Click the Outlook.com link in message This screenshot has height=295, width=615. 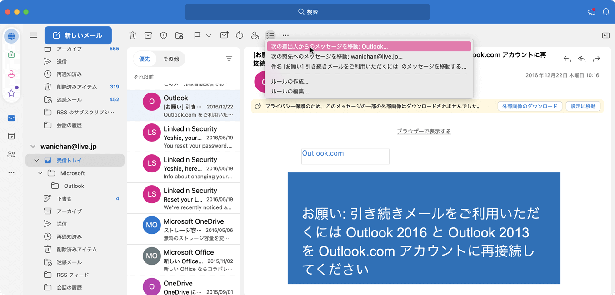pyautogui.click(x=323, y=153)
